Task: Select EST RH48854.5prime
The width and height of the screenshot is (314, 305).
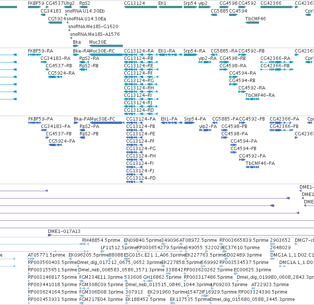Action: coord(101,240)
